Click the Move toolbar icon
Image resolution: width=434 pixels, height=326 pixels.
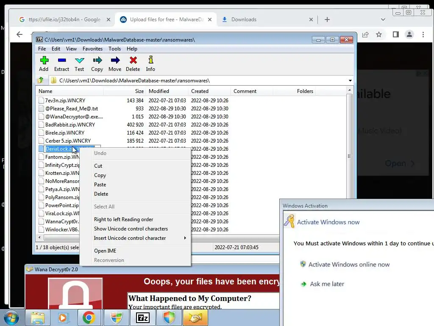pyautogui.click(x=115, y=64)
